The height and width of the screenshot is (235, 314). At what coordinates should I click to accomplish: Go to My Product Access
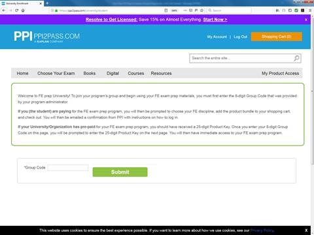point(280,73)
